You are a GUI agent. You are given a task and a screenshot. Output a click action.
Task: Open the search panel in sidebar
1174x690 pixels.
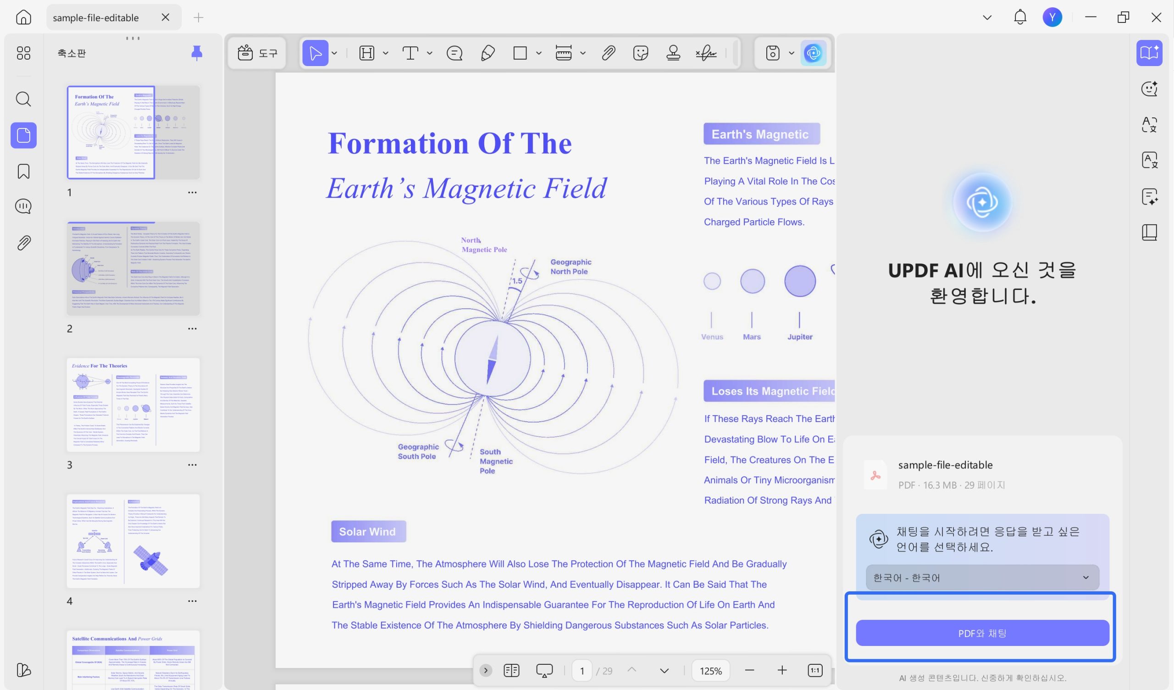coord(23,99)
